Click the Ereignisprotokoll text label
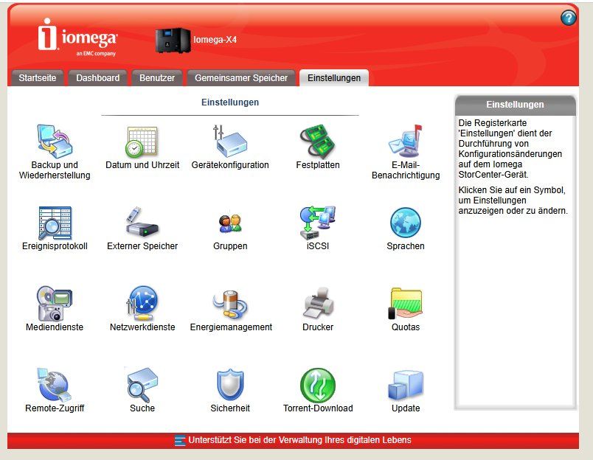593x460 pixels. point(55,246)
